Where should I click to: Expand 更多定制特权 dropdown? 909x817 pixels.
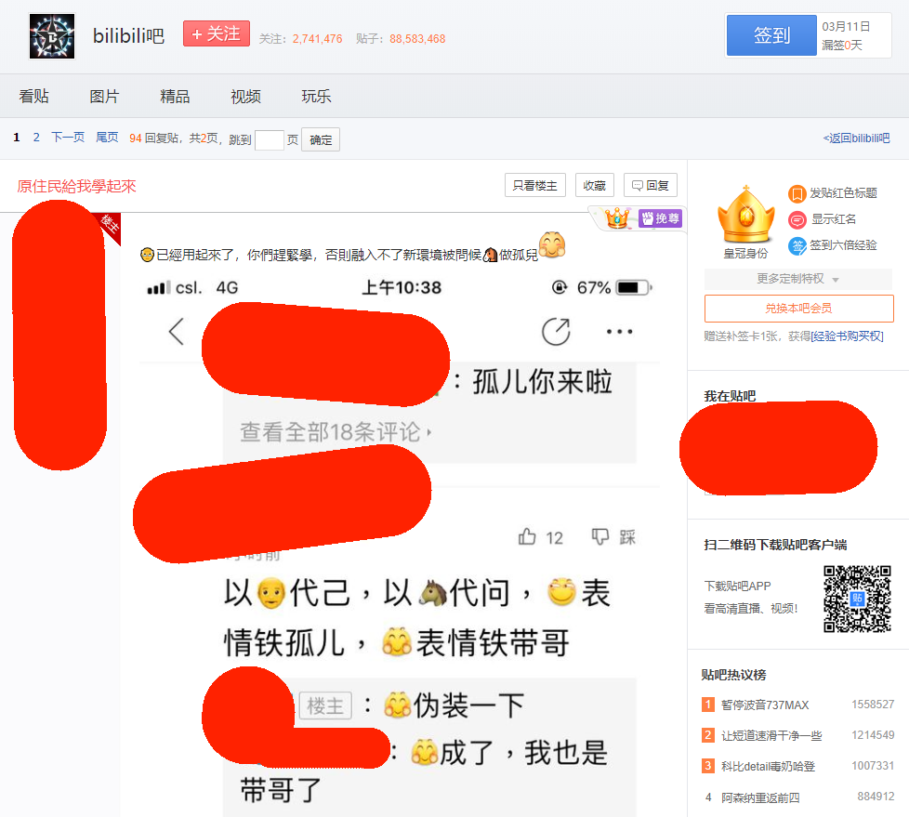(x=797, y=279)
